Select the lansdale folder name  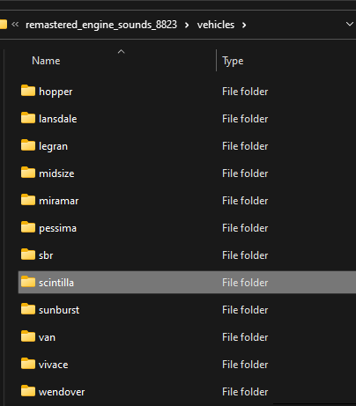(58, 119)
